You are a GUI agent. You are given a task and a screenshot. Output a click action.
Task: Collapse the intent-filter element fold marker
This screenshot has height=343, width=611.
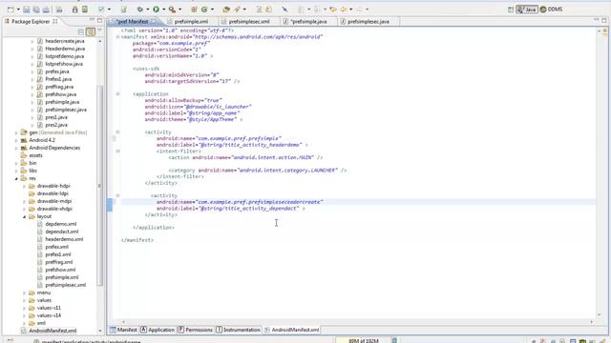click(x=117, y=151)
